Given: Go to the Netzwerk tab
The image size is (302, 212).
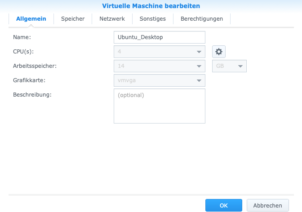Looking at the screenshot, I should click(x=112, y=19).
